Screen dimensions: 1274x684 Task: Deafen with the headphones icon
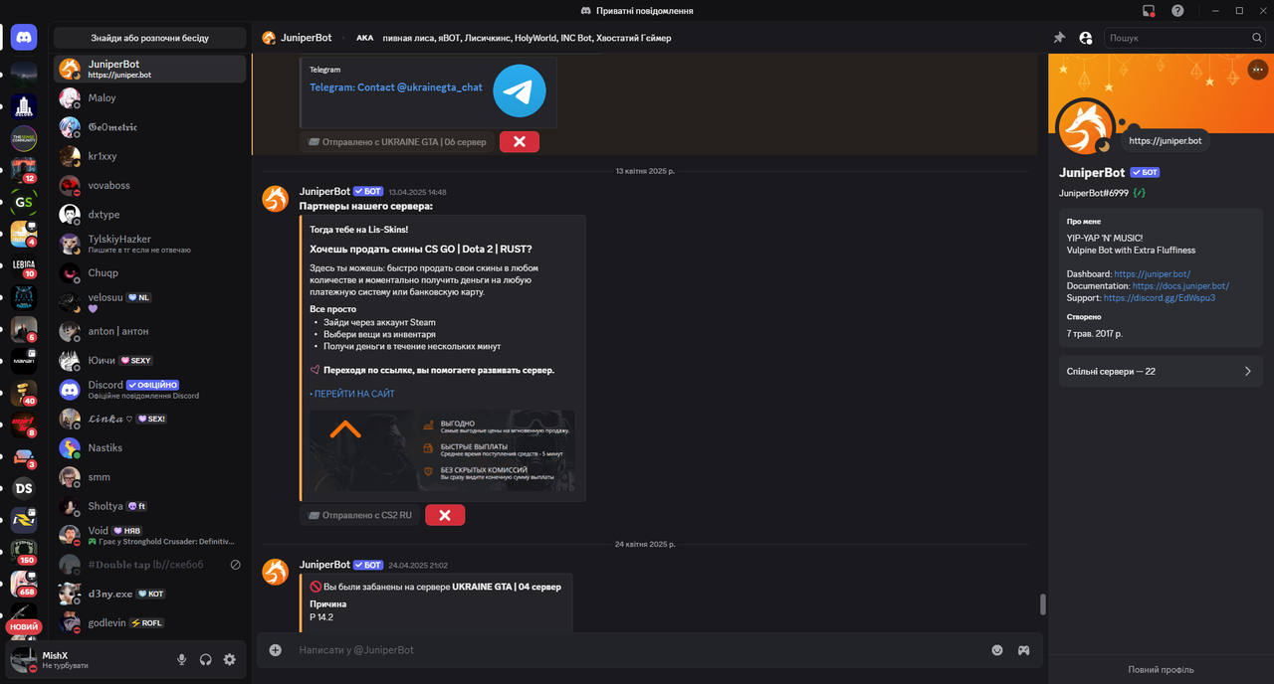(206, 659)
